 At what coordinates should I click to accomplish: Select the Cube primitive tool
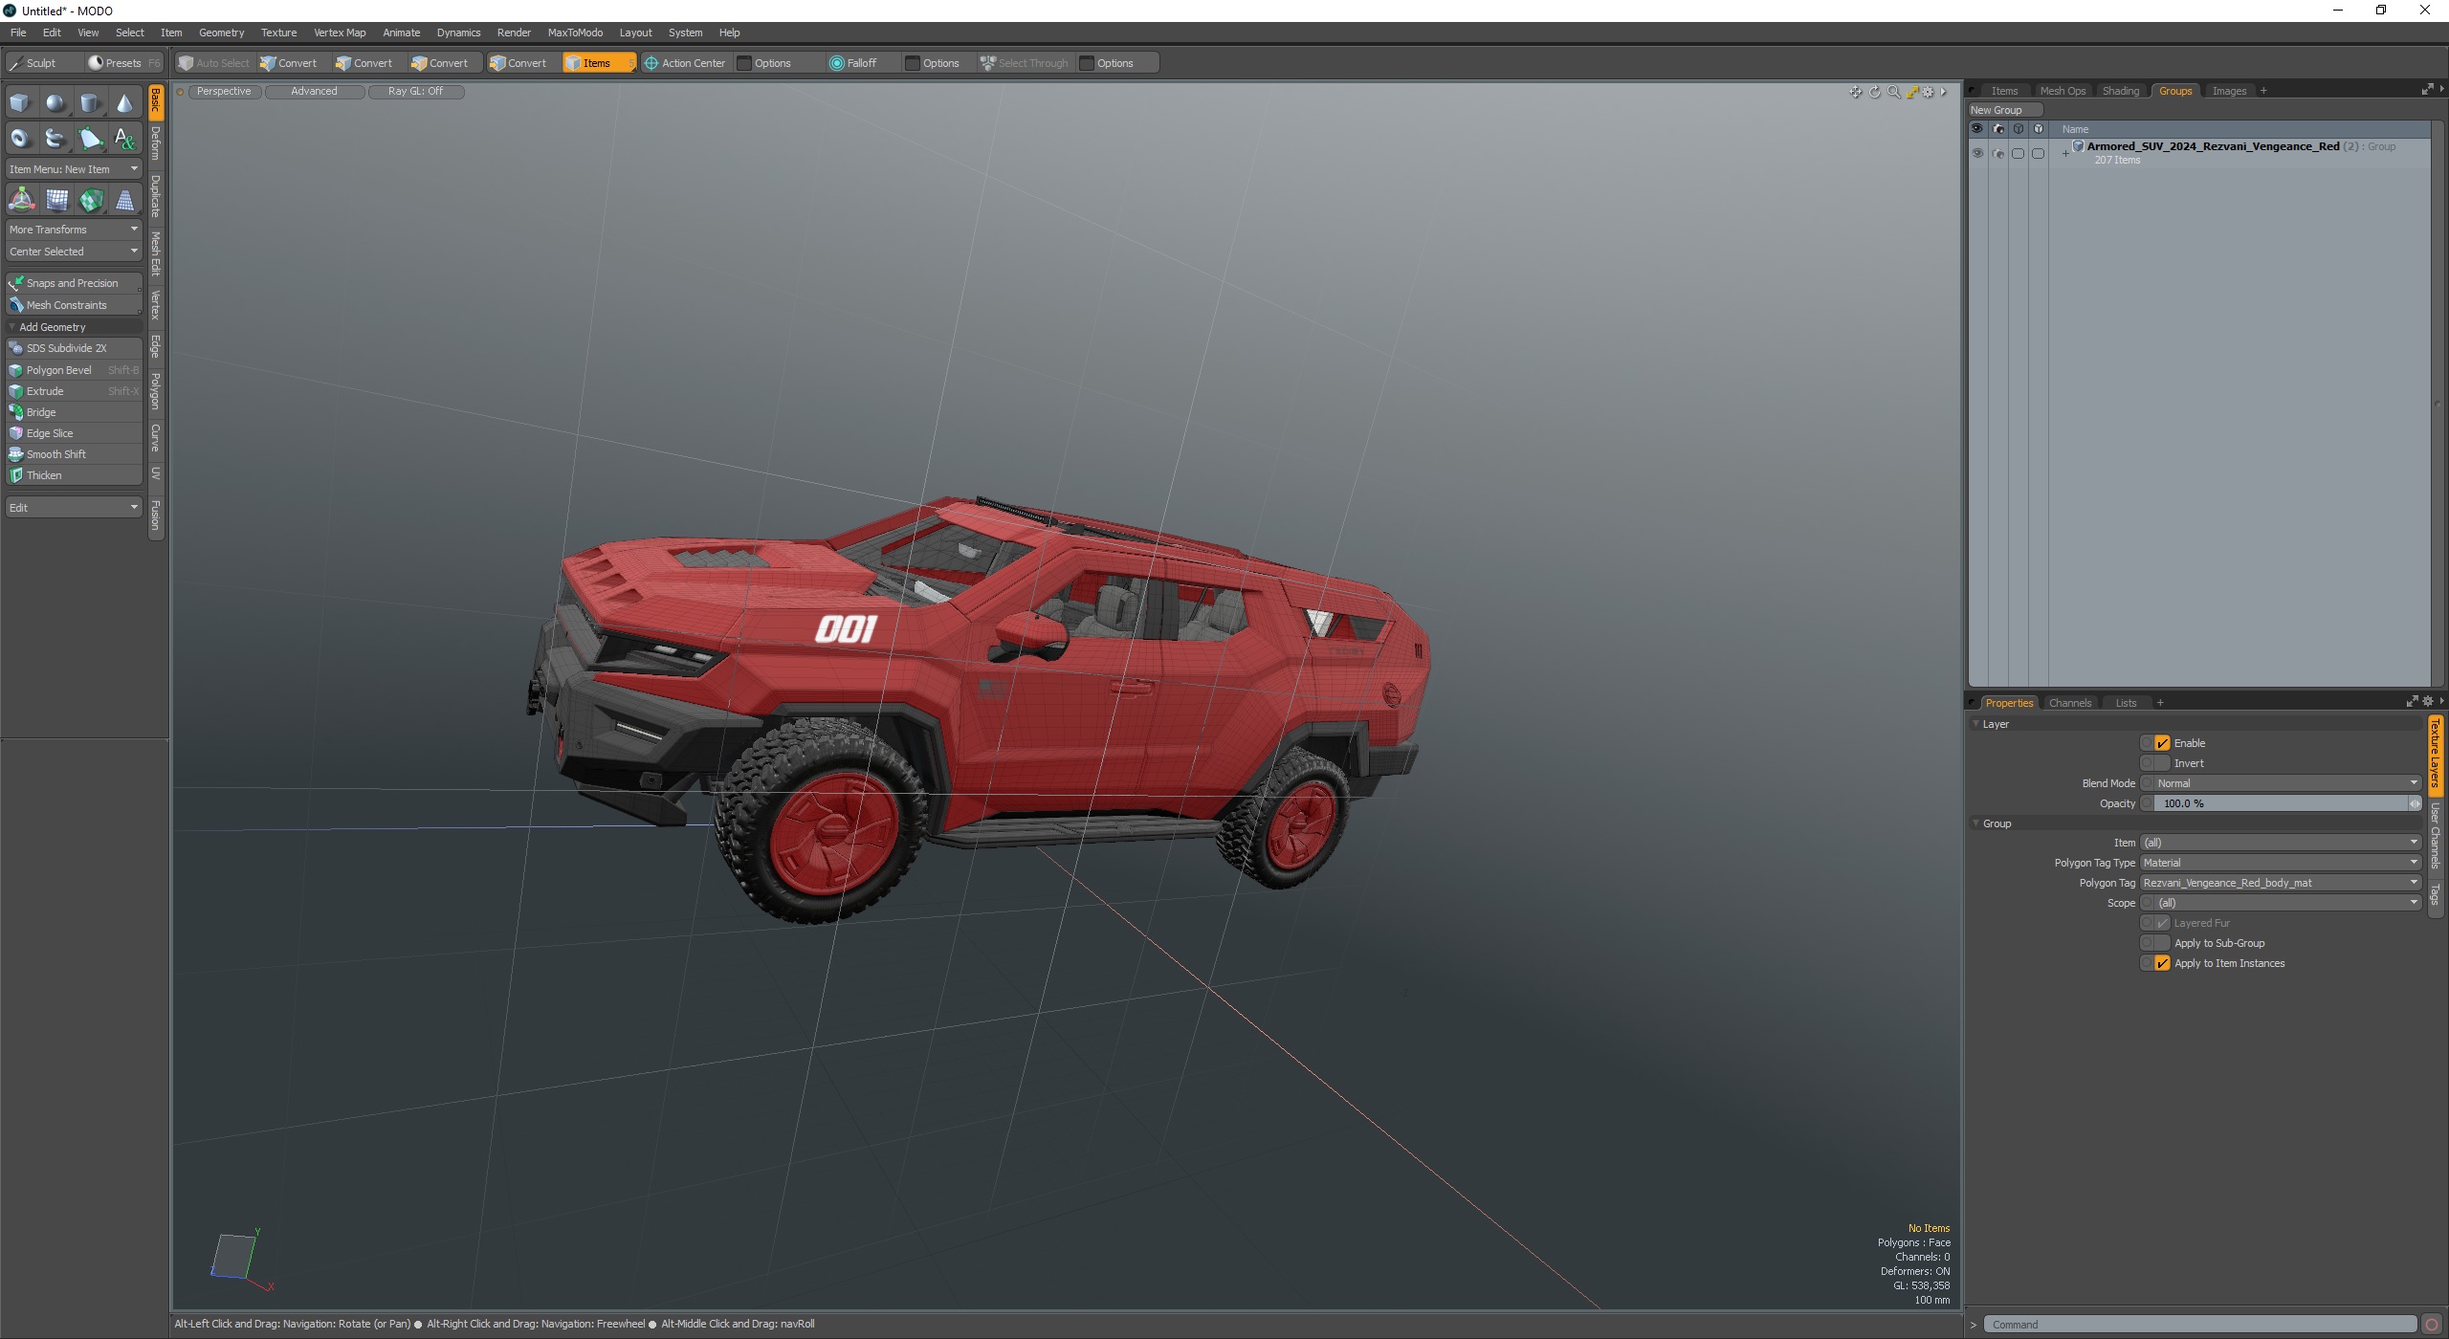20,102
